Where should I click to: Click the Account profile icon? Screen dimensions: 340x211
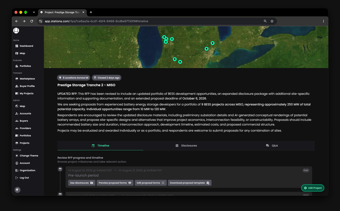[x=17, y=163]
